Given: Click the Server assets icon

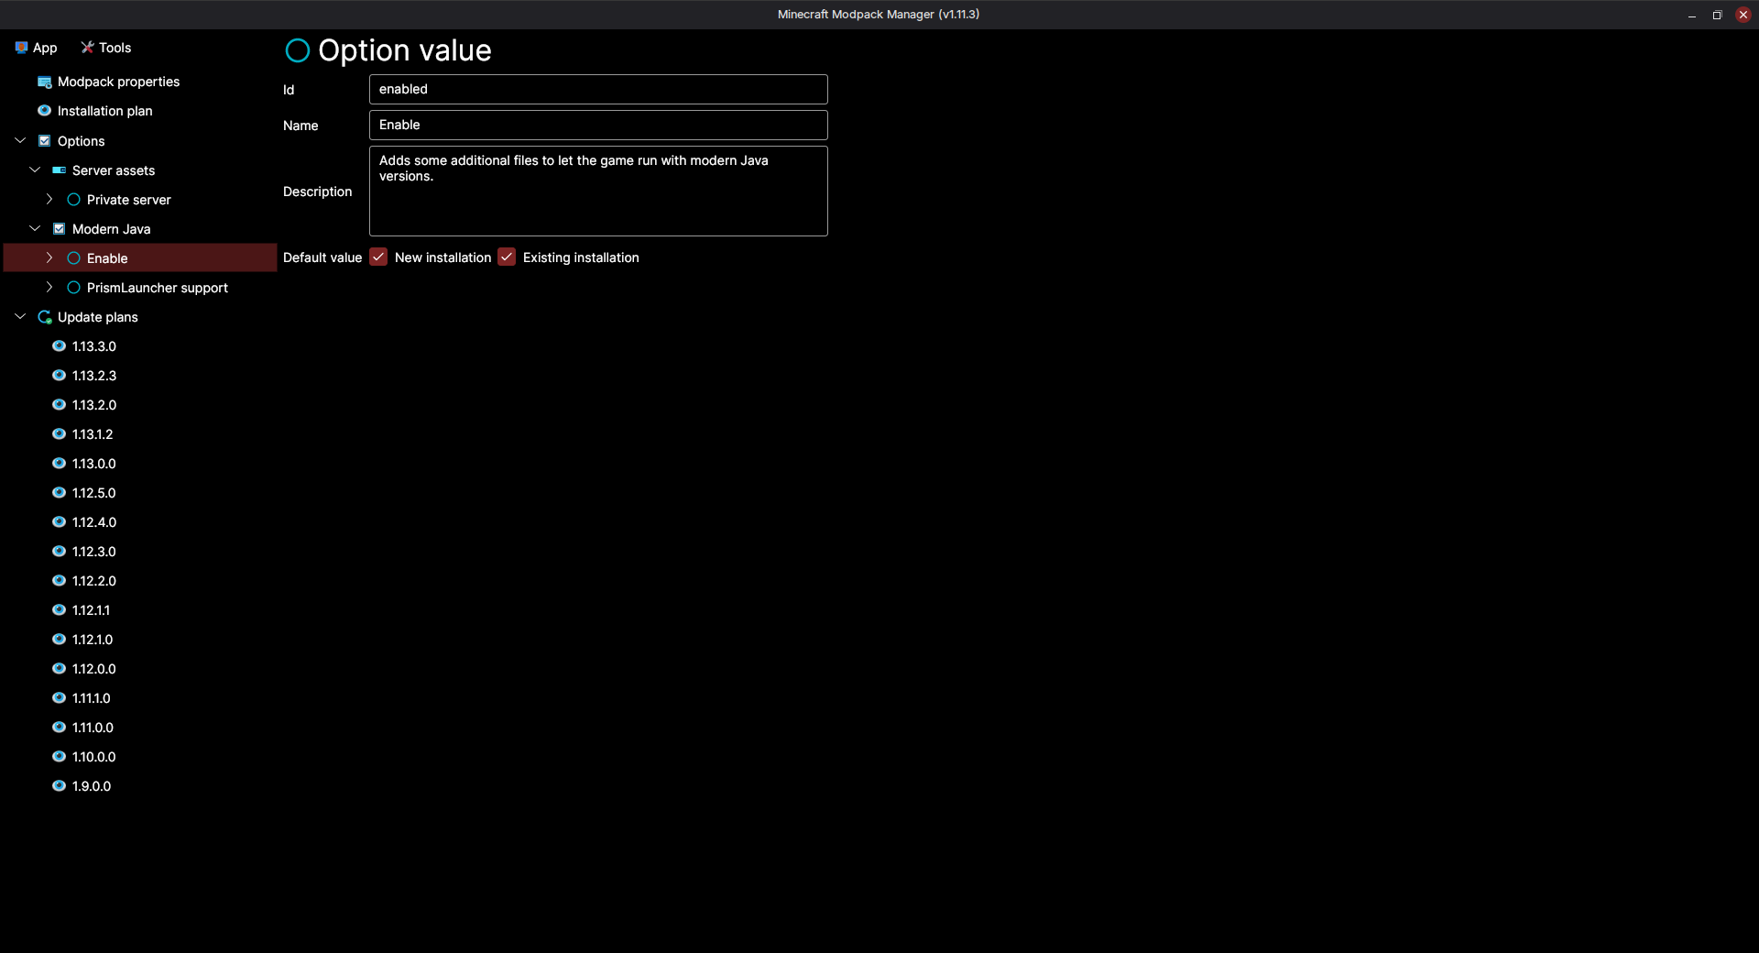Looking at the screenshot, I should 59,170.
